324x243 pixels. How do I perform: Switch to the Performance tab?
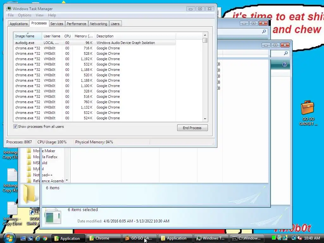77,24
